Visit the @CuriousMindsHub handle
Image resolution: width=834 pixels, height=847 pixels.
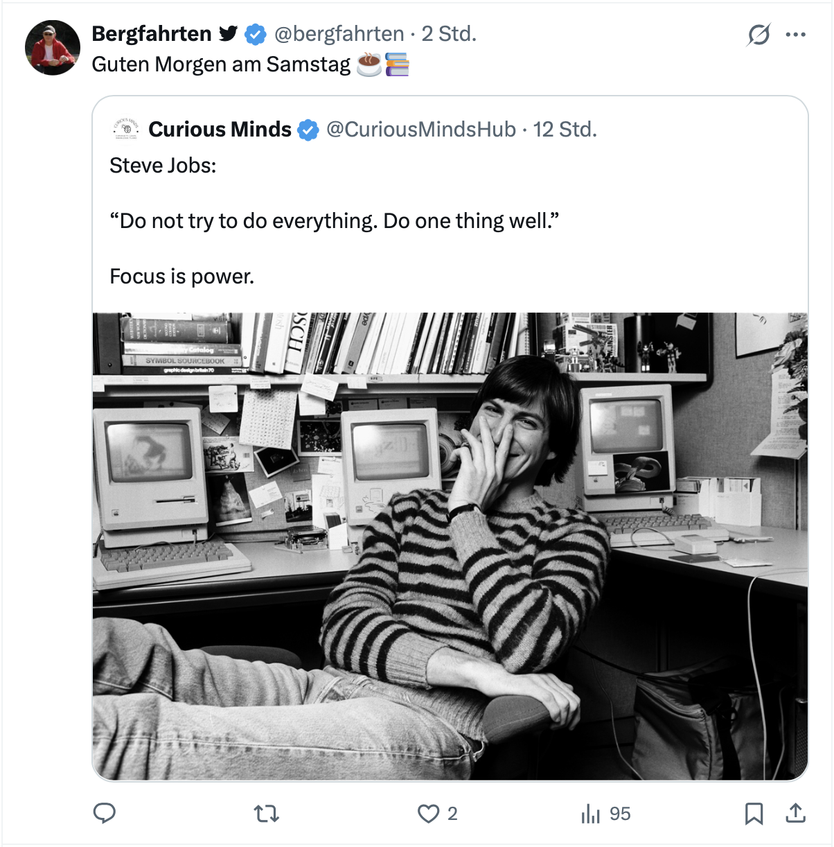(421, 129)
